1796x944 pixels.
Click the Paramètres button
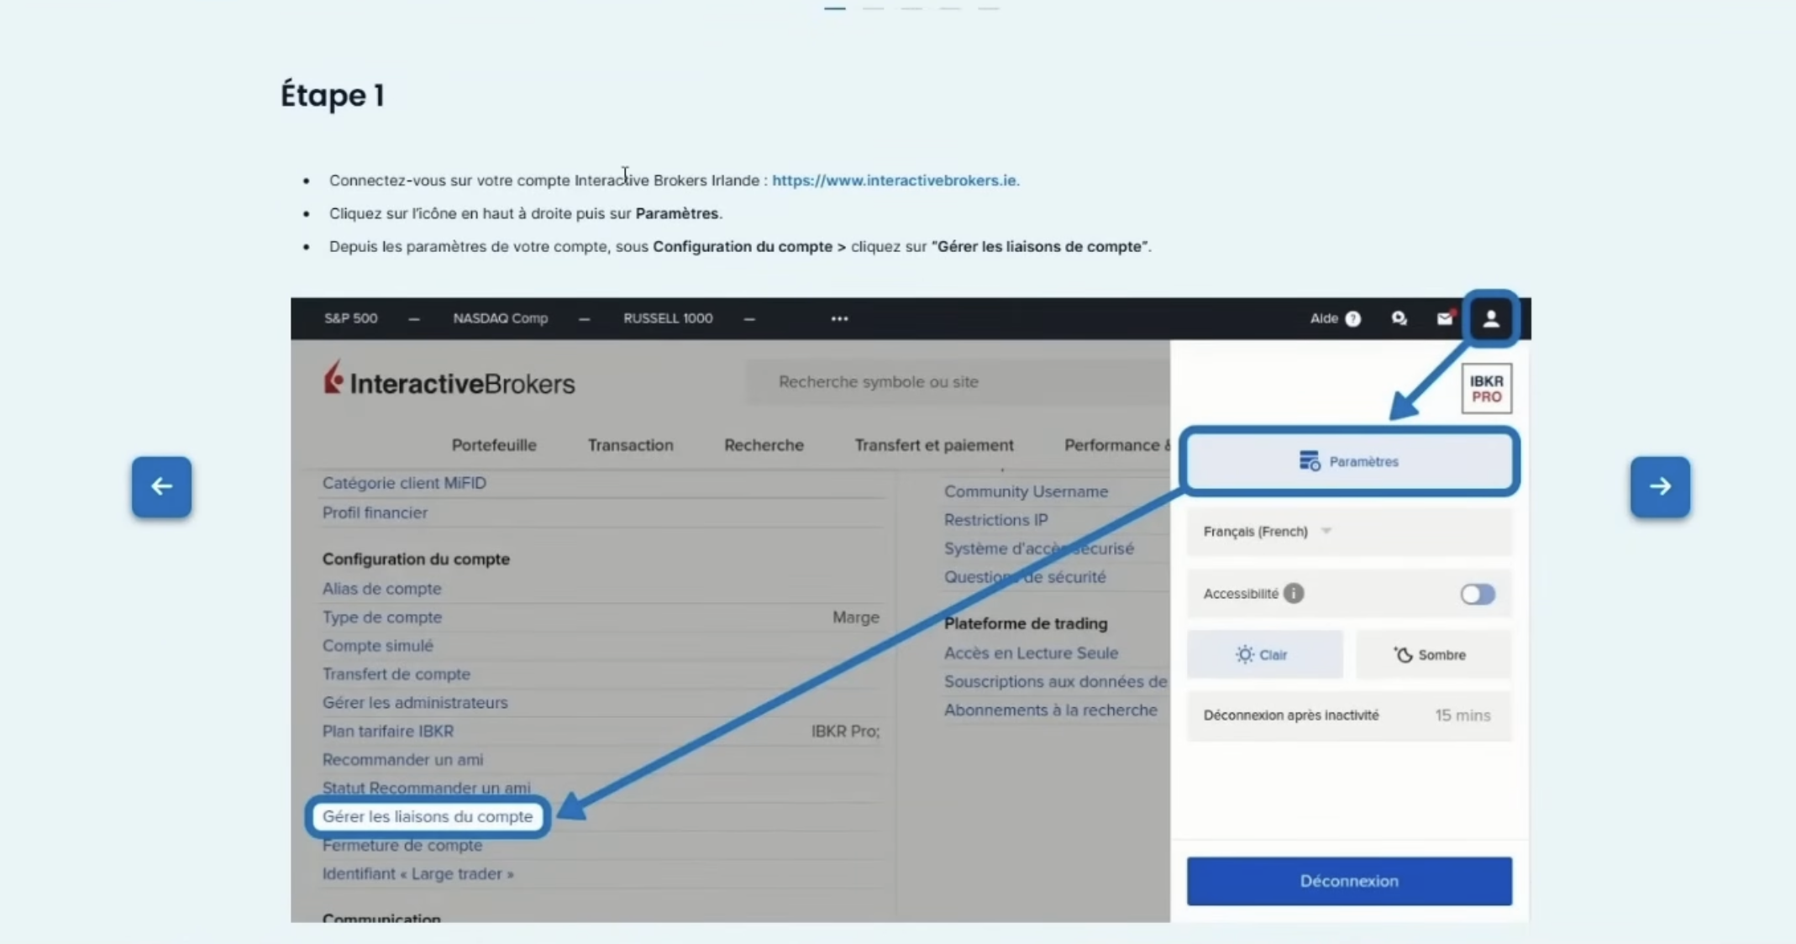(1348, 461)
